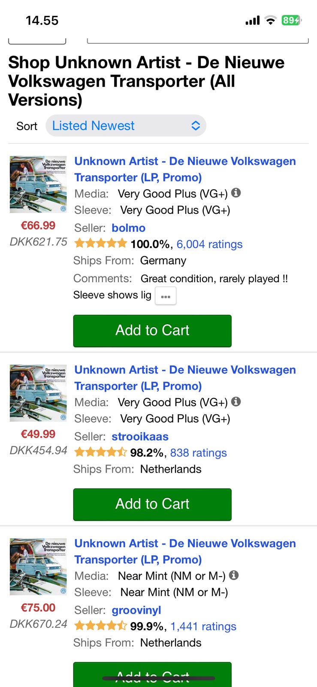View strooikaas 838 ratings
317x687 pixels.
tap(198, 453)
